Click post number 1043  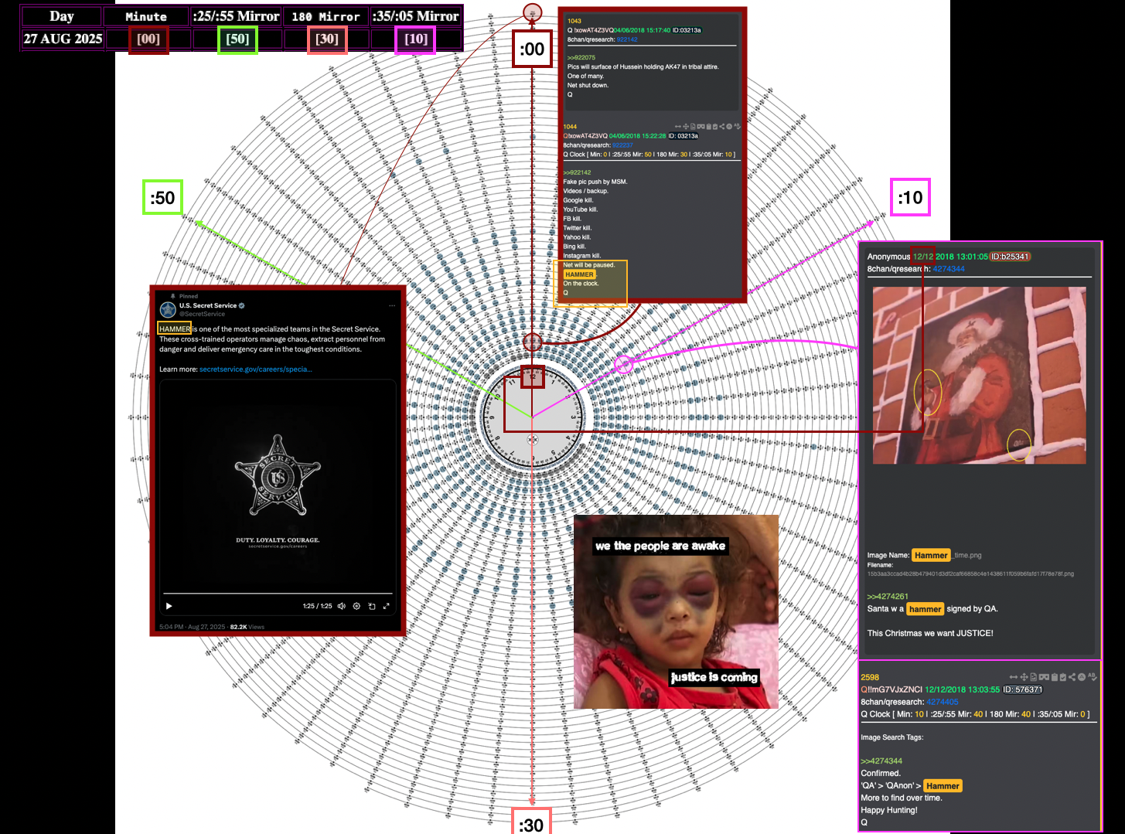click(x=574, y=21)
